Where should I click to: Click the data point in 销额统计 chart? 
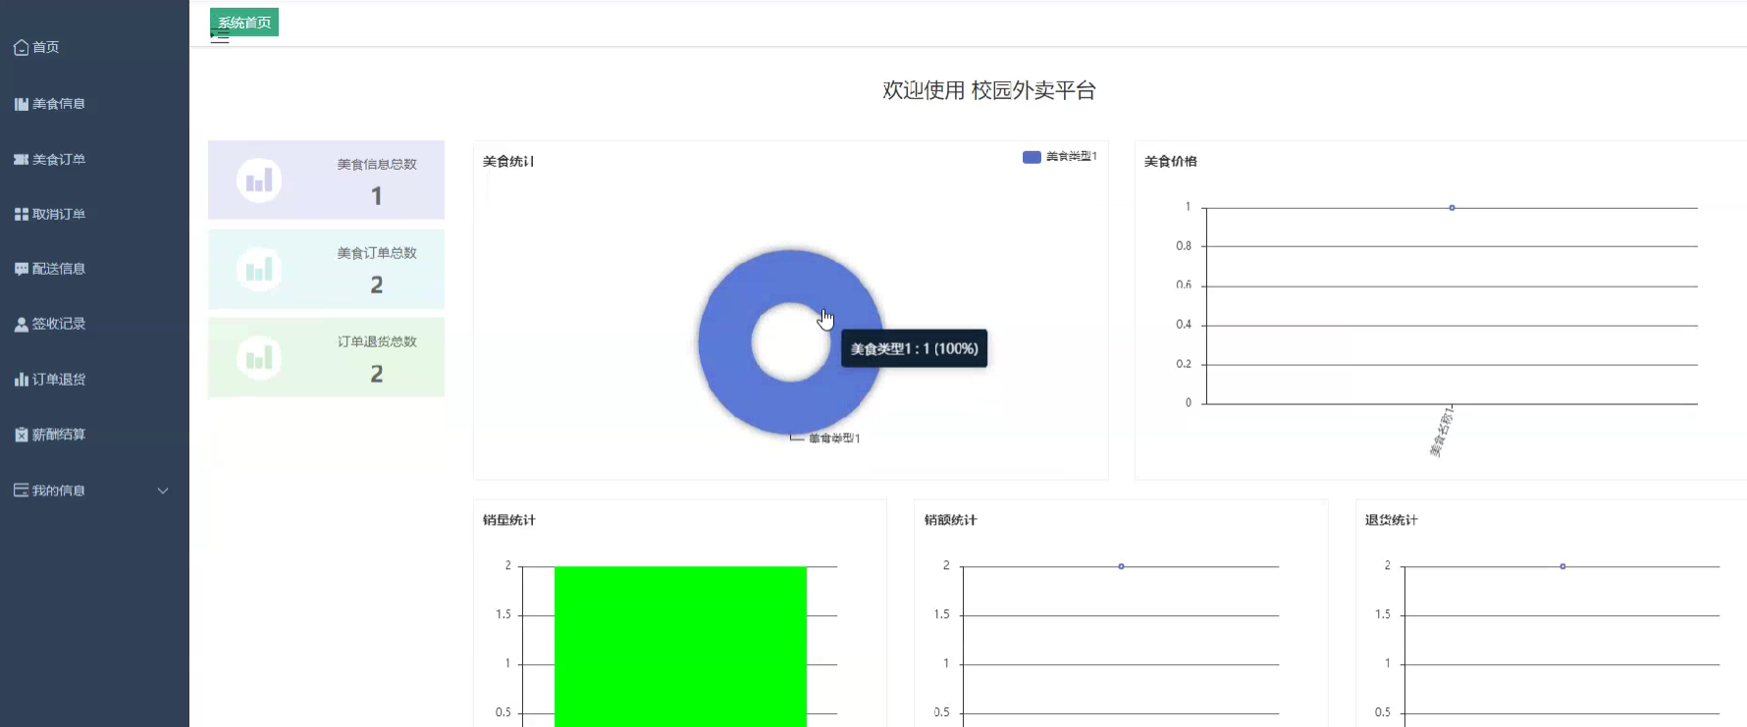[1121, 566]
